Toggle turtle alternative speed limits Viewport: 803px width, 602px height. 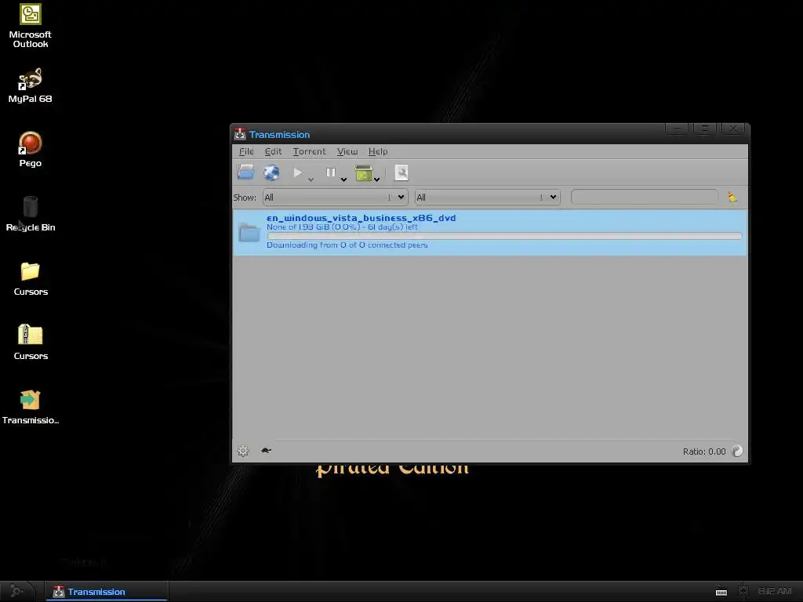tap(266, 451)
